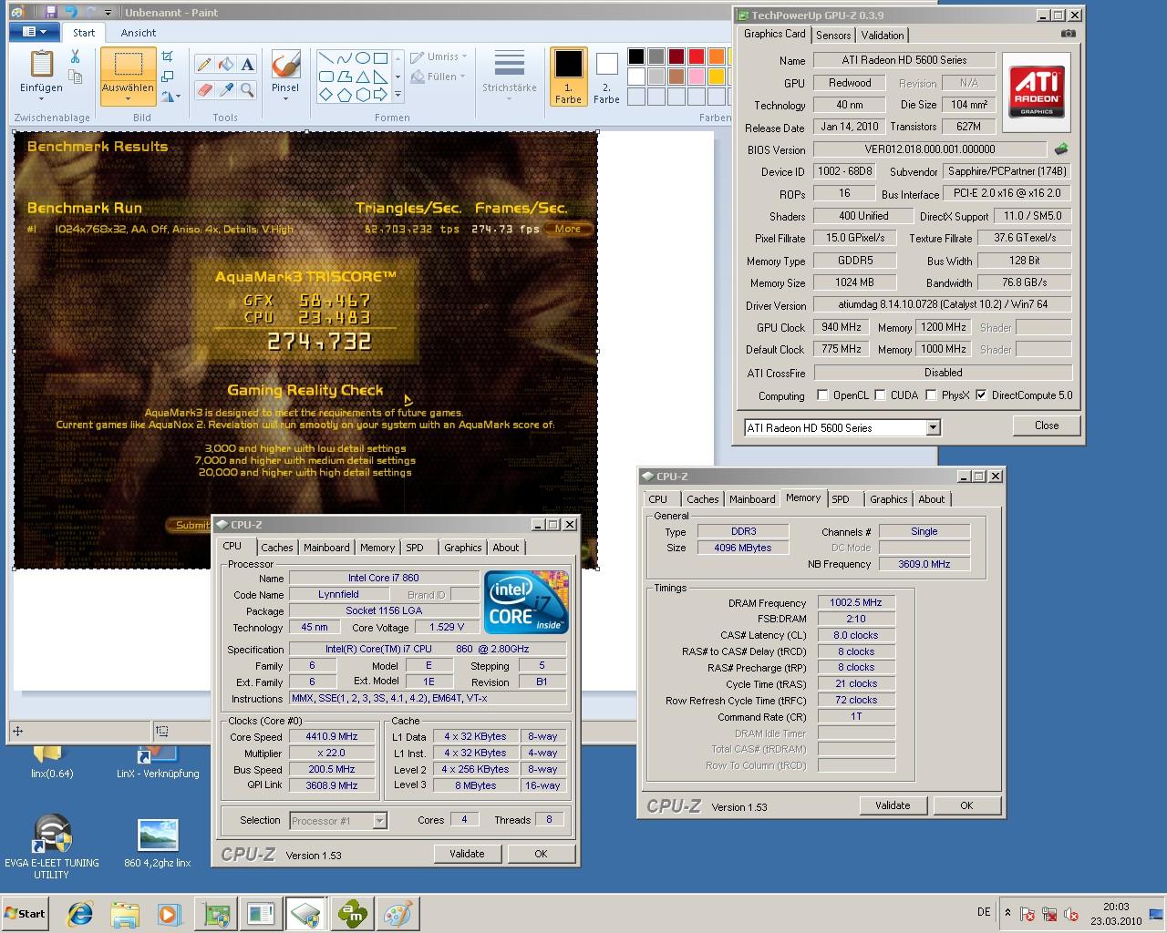The height and width of the screenshot is (933, 1167).
Task: Click Validate in the CPU-Z memory window
Action: [893, 805]
